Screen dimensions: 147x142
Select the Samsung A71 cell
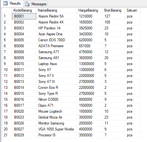(56, 52)
